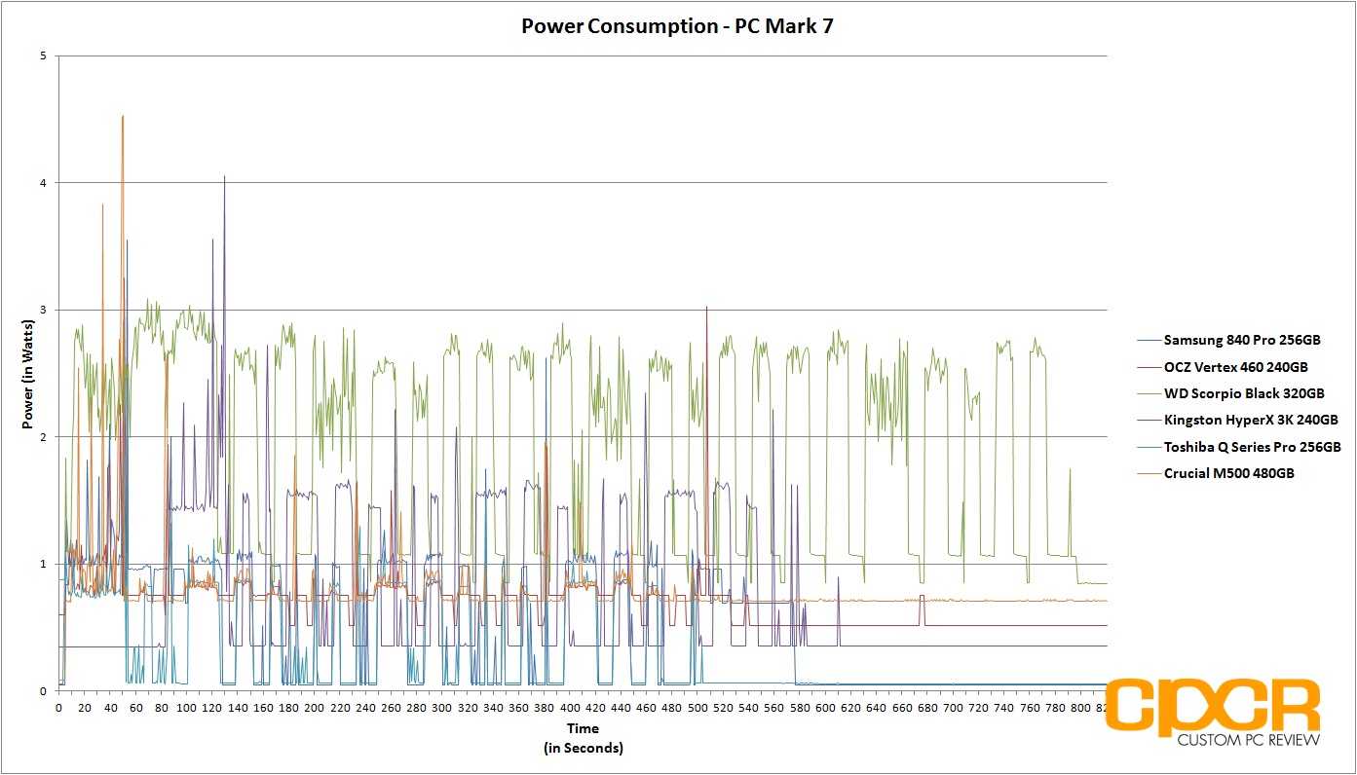Viewport: 1357px width, 775px height.
Task: Click the 700 label on the time axis
Action: pos(954,708)
